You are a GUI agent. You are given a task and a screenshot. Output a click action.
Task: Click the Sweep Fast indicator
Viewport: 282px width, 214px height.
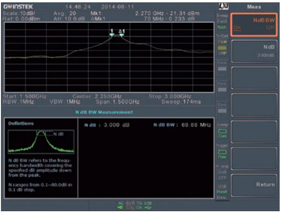coord(222,22)
